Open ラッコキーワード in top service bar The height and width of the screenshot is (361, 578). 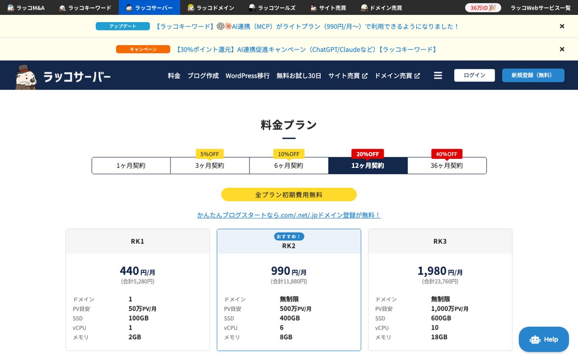(85, 8)
